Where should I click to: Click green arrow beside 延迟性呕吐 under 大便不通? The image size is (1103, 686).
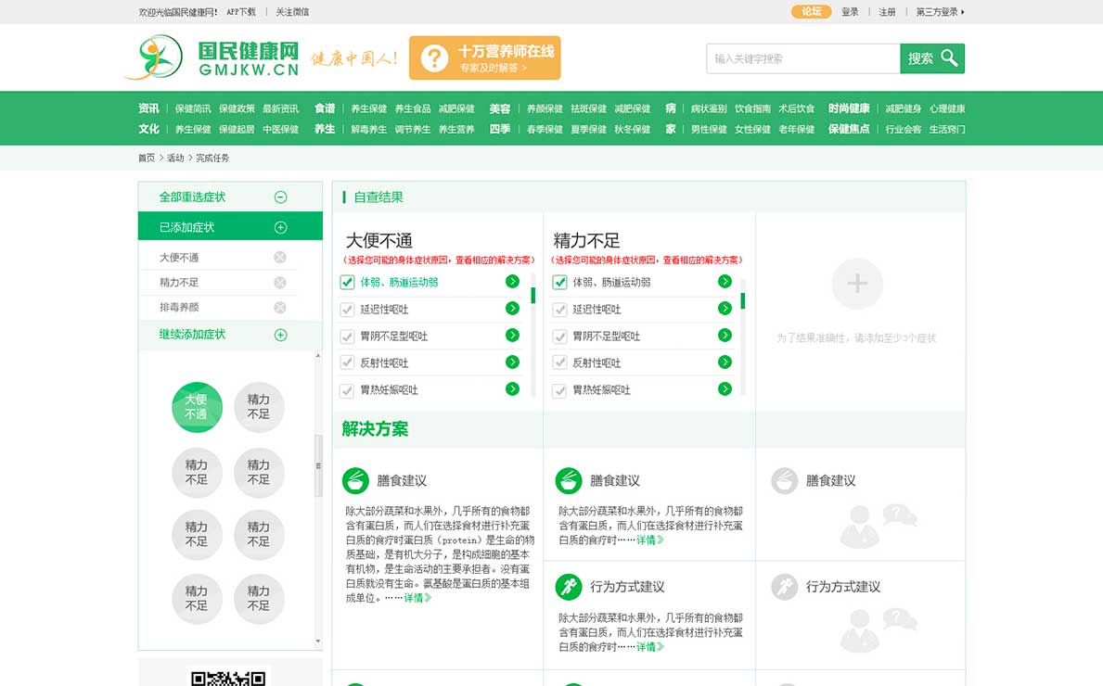point(512,309)
